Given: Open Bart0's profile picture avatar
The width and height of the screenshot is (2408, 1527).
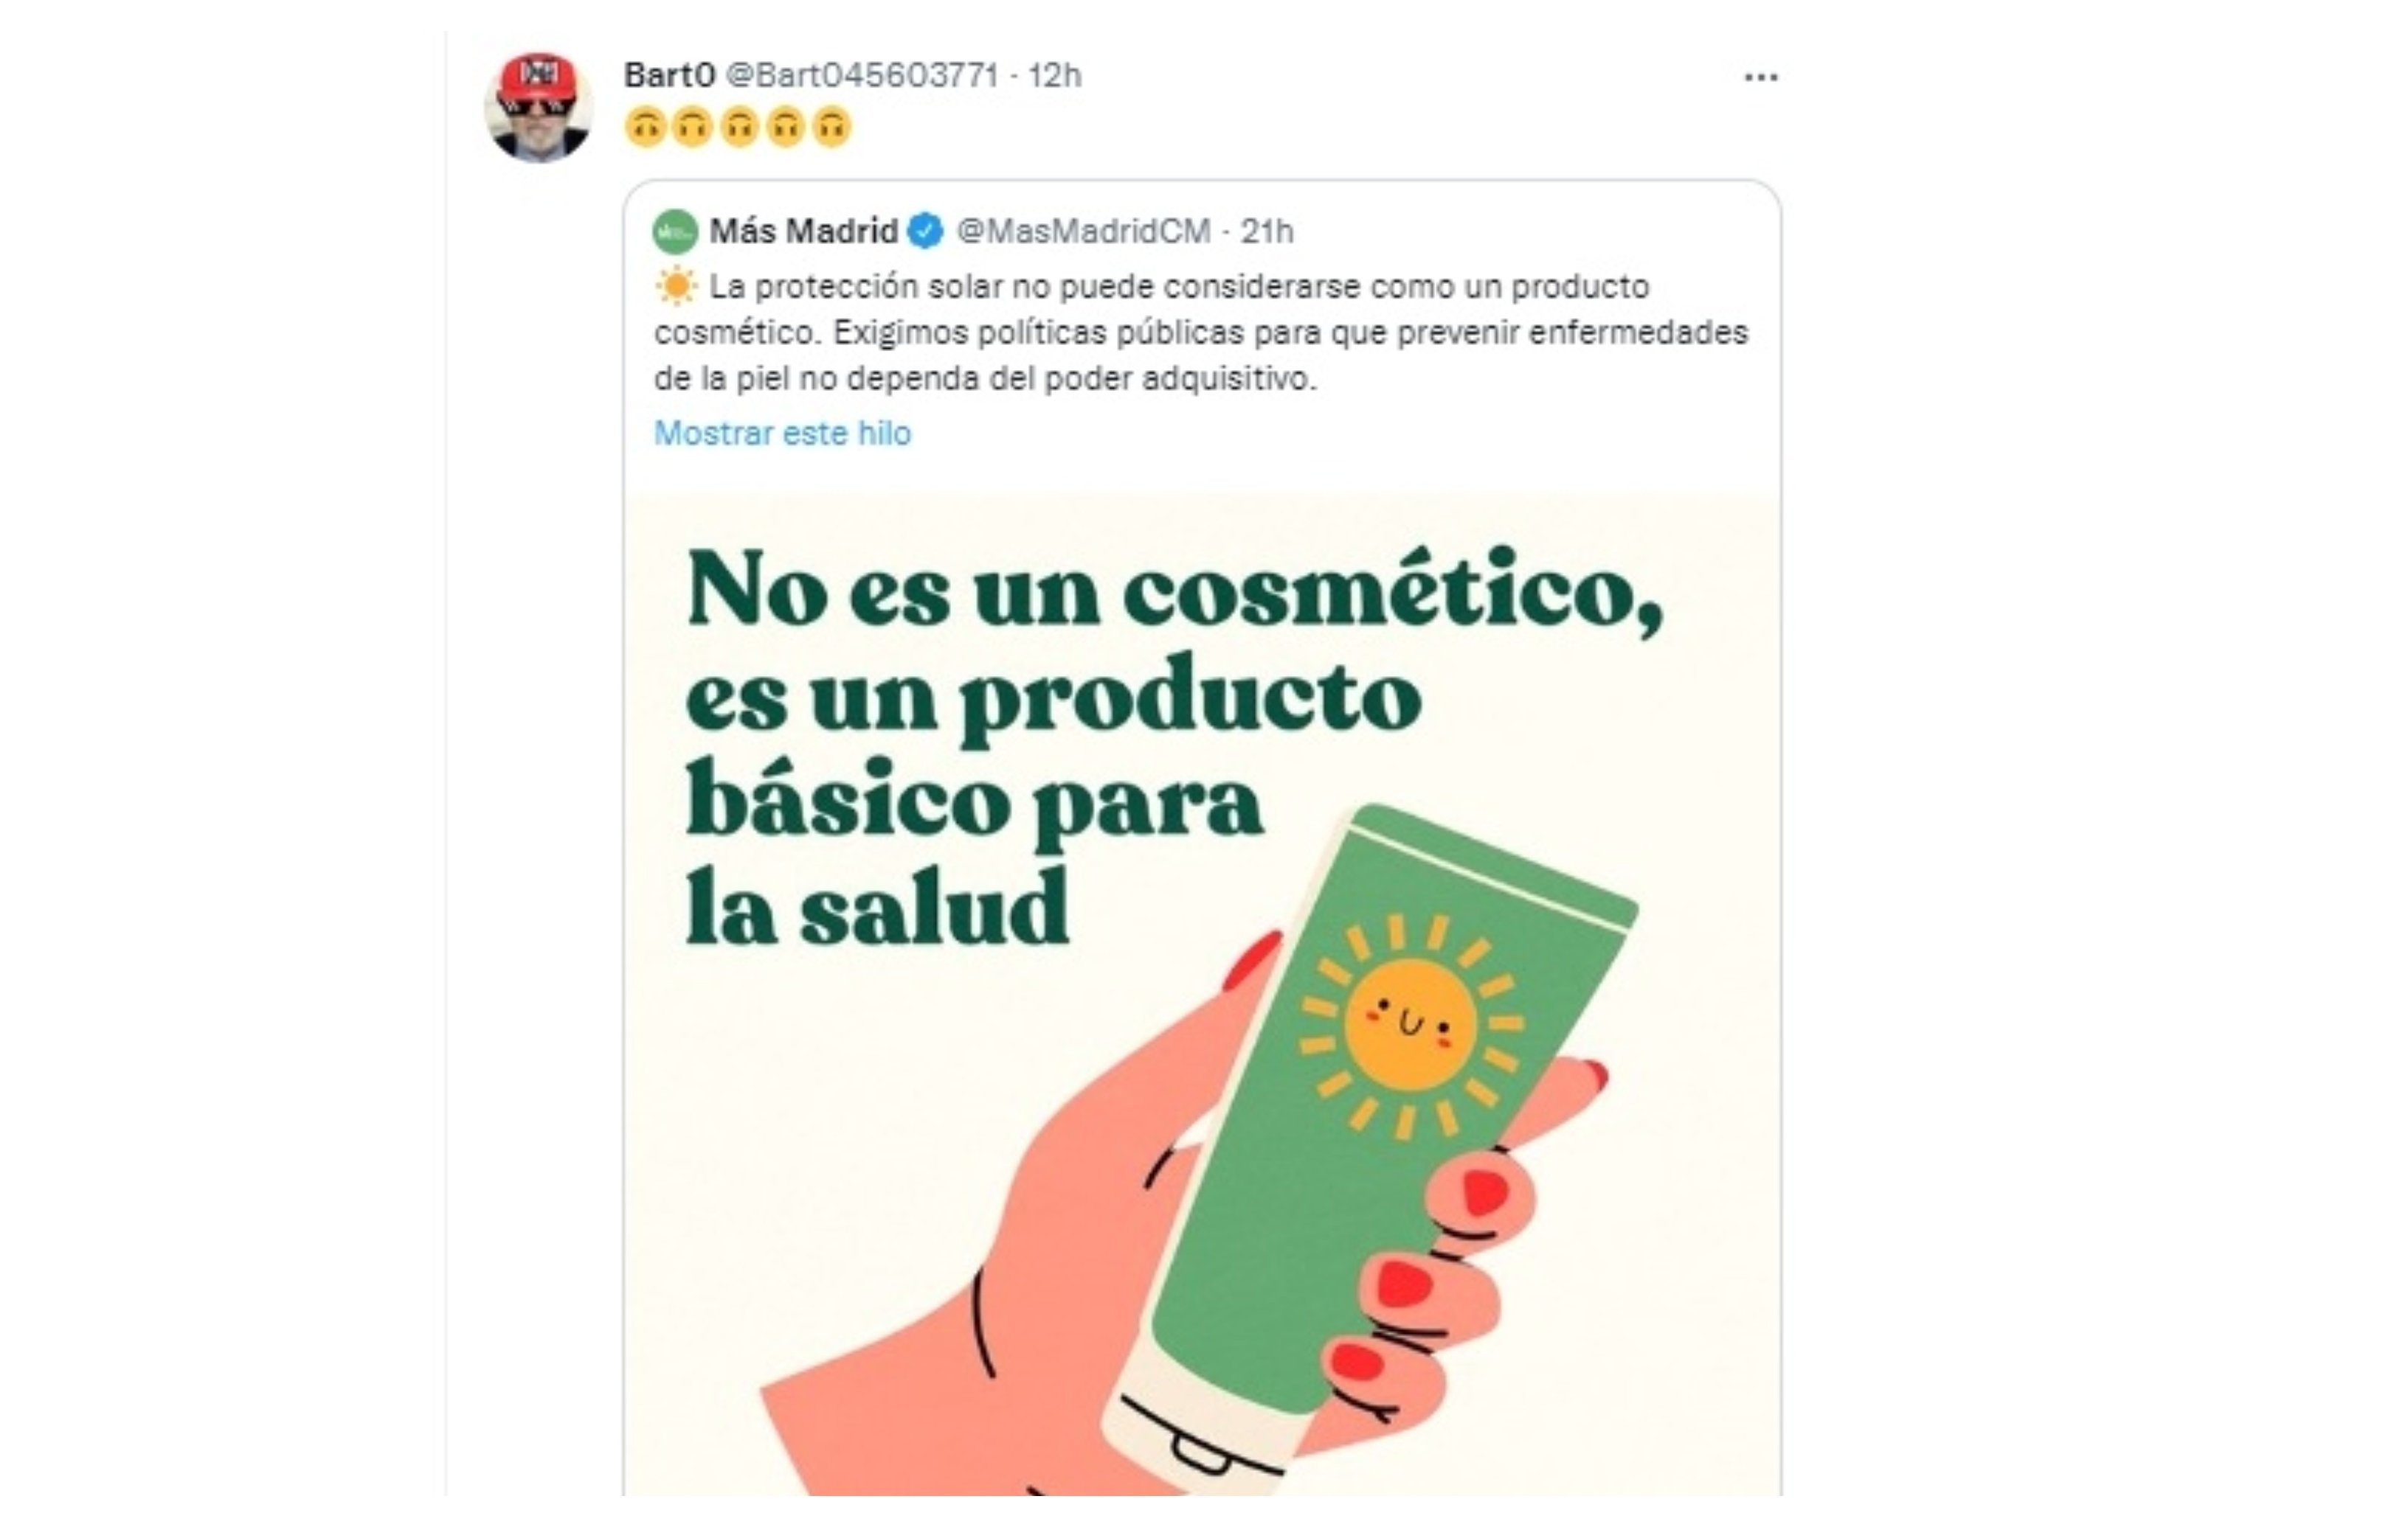Looking at the screenshot, I should (x=539, y=107).
